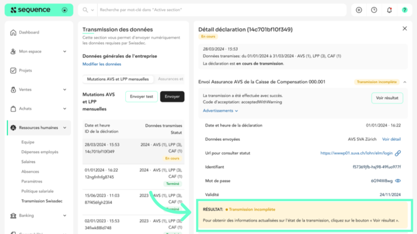Screen dimensions: 417x234
Task: Click Terminé badge on 01/012024 row
Action: tap(172, 184)
